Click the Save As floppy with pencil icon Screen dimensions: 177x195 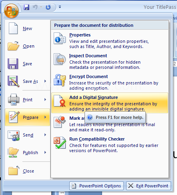click(x=13, y=81)
